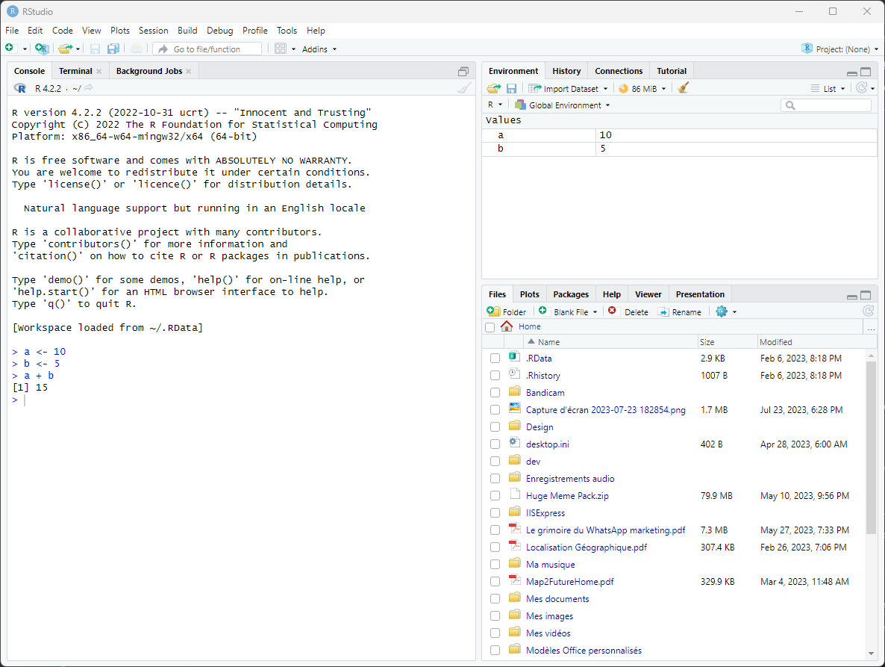Clear the console using the broom icon
Screen dimensions: 885x667
pos(464,88)
